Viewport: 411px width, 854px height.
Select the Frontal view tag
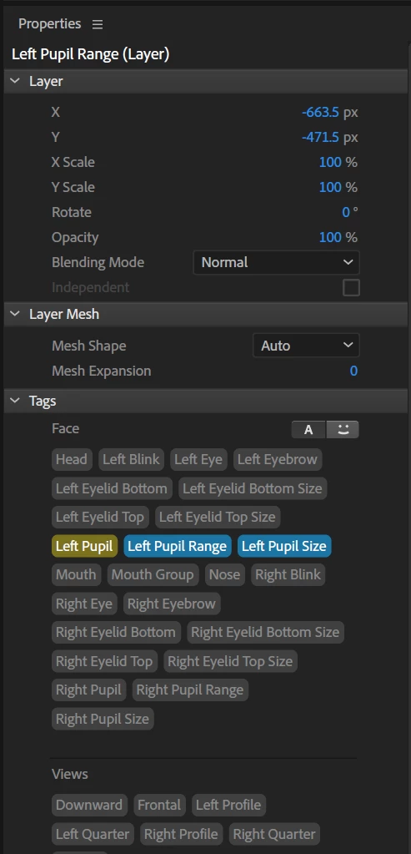pyautogui.click(x=159, y=805)
